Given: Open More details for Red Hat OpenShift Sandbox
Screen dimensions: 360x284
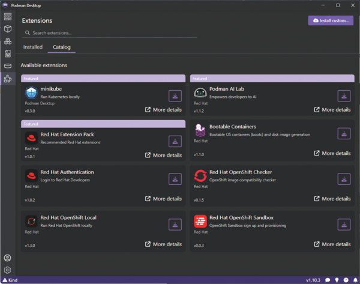Looking at the screenshot, I should coord(332,244).
